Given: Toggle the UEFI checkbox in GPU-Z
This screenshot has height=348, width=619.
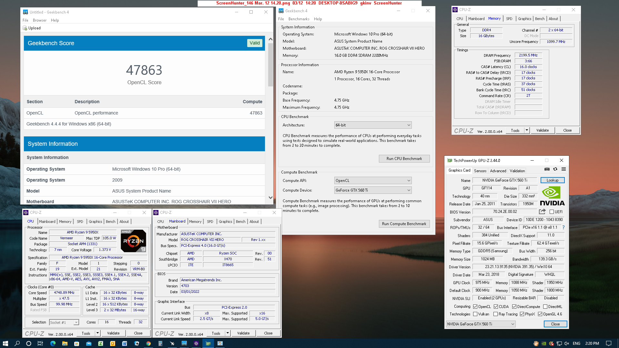Looking at the screenshot, I should tap(552, 212).
